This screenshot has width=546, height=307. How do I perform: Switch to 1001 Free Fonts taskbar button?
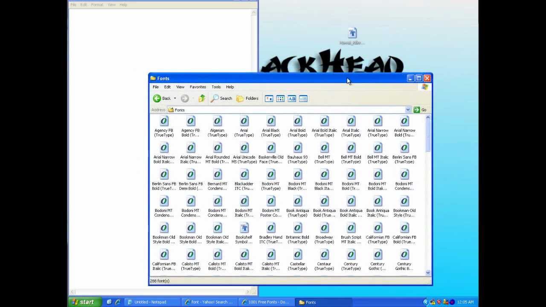tap(266, 302)
